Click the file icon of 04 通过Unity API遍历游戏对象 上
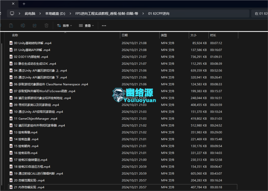The height and width of the screenshot is (191, 268). click(x=11, y=70)
